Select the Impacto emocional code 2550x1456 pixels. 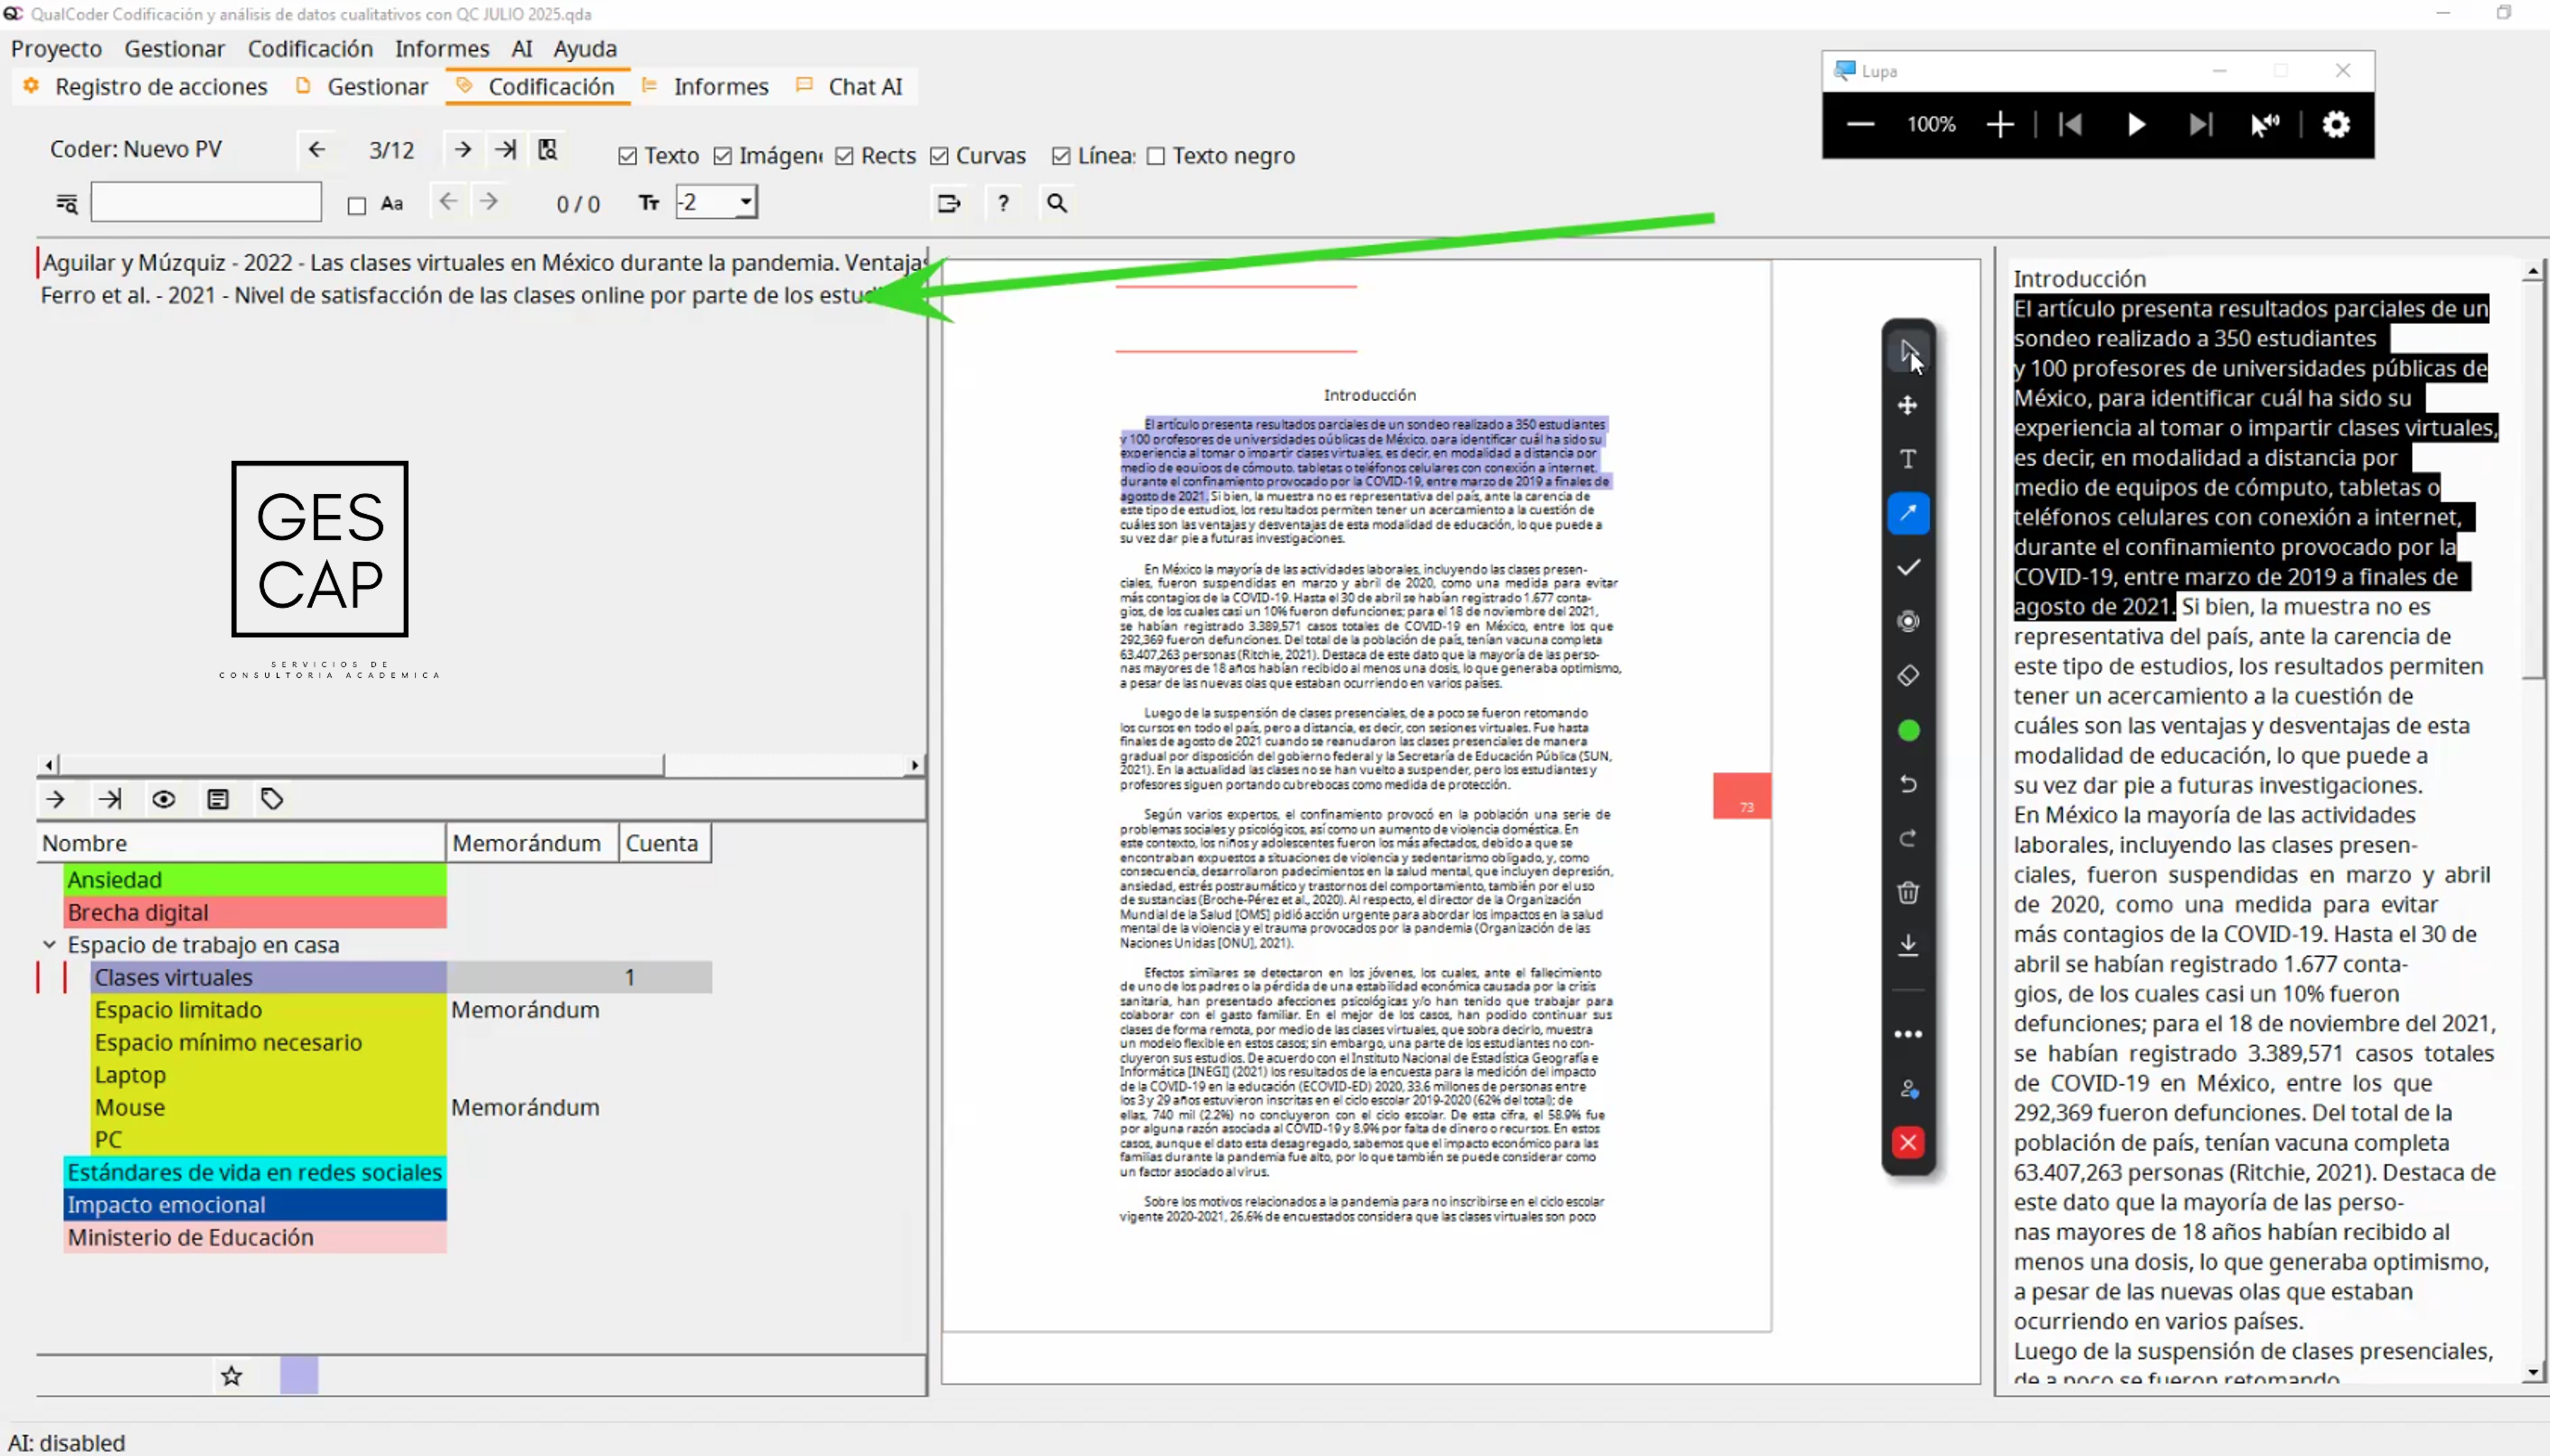coord(255,1205)
